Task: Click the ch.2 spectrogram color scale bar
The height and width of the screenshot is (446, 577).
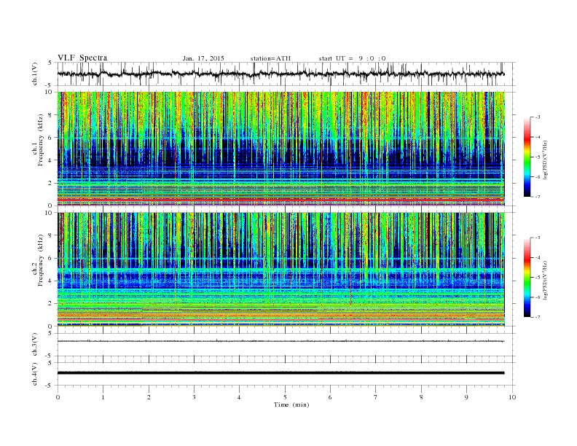Action: [x=527, y=277]
